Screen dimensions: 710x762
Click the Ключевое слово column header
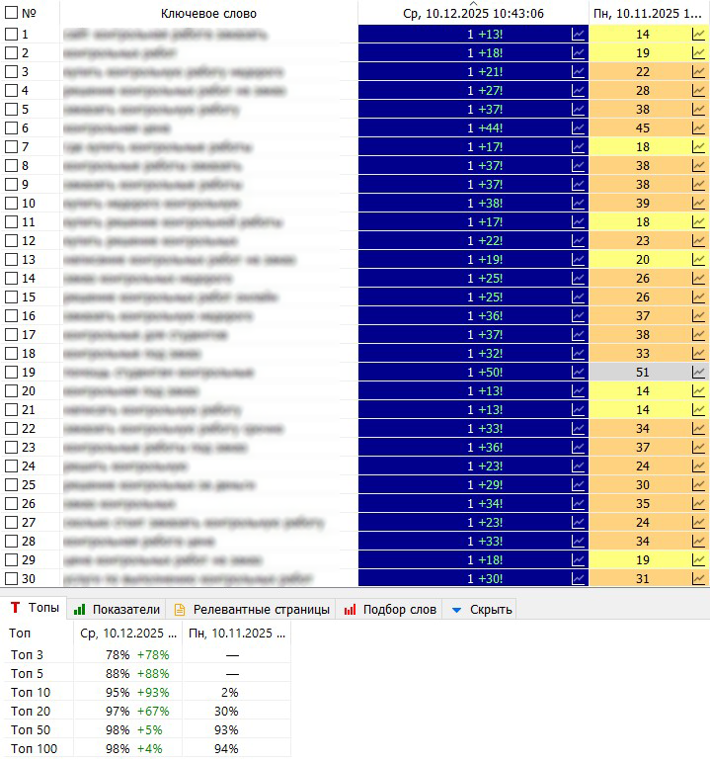208,14
